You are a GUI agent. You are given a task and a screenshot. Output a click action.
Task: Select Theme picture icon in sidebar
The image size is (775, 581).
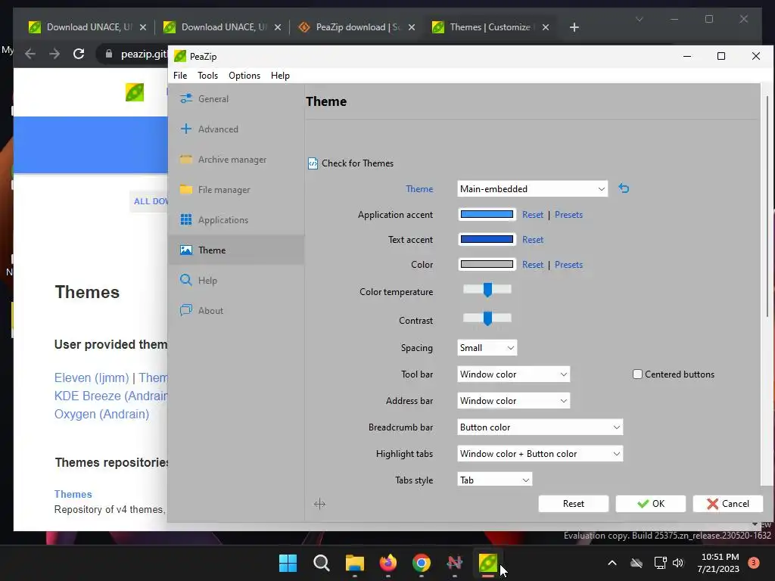pyautogui.click(x=186, y=250)
